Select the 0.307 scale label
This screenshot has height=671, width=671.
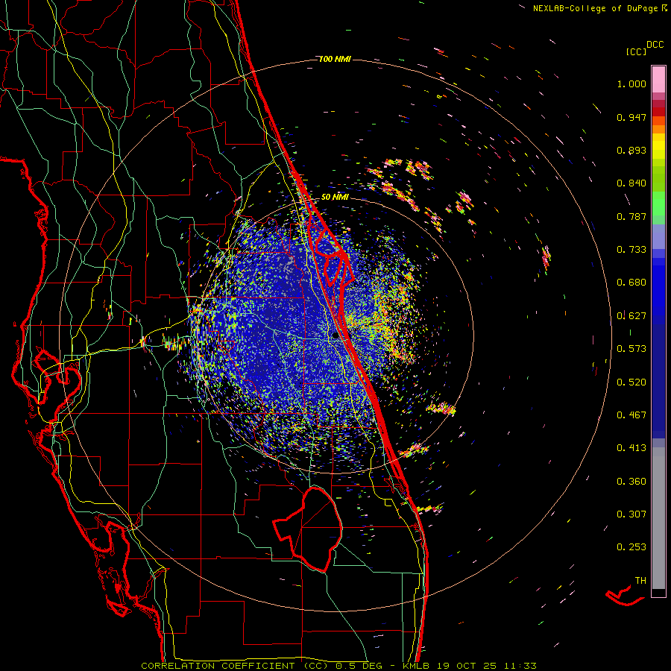(x=631, y=514)
